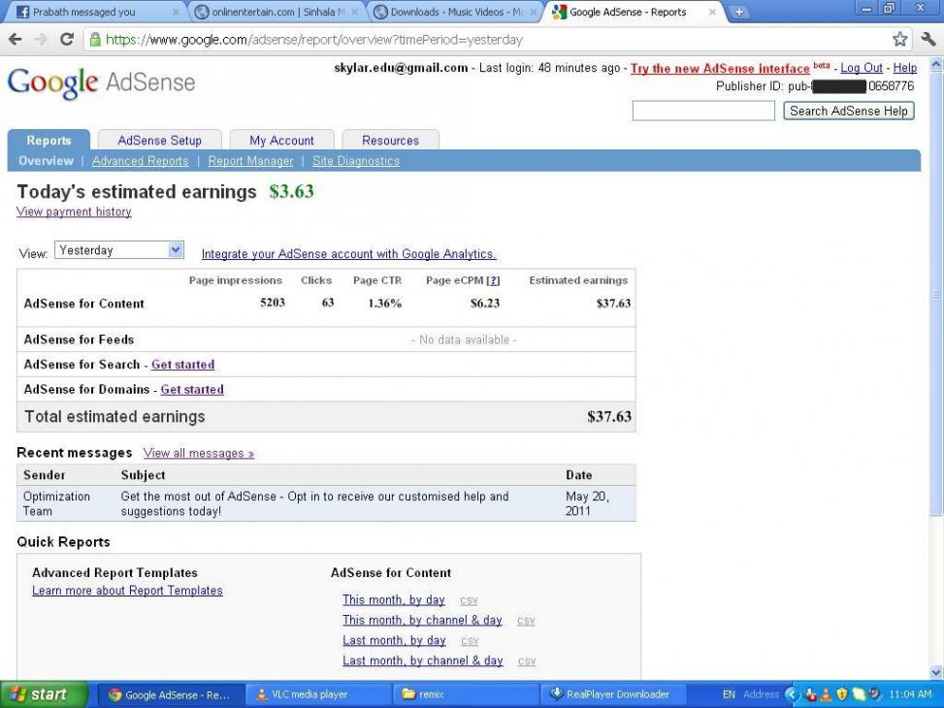Screen dimensions: 944x708
Task: Download csv for This month, by channel & day
Action: click(526, 621)
